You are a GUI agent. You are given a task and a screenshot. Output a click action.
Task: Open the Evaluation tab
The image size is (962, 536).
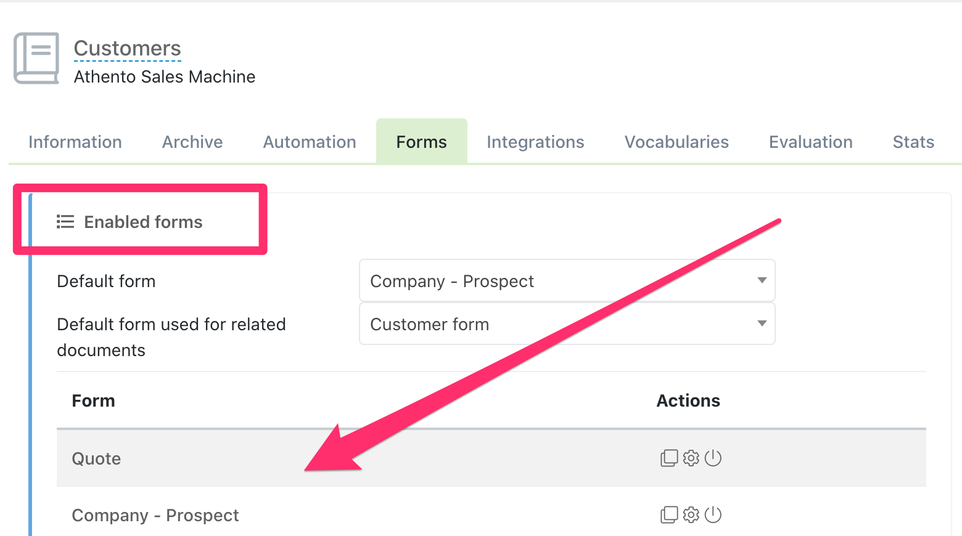point(811,142)
